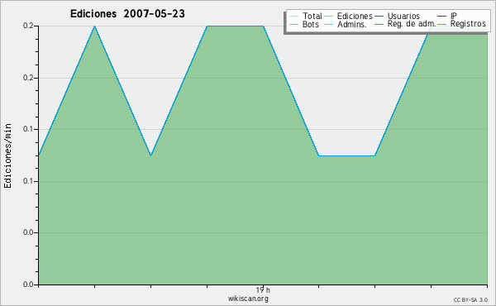The height and width of the screenshot is (306, 496).
Task: Click the Total light-blue legend line
Action: pos(293,17)
